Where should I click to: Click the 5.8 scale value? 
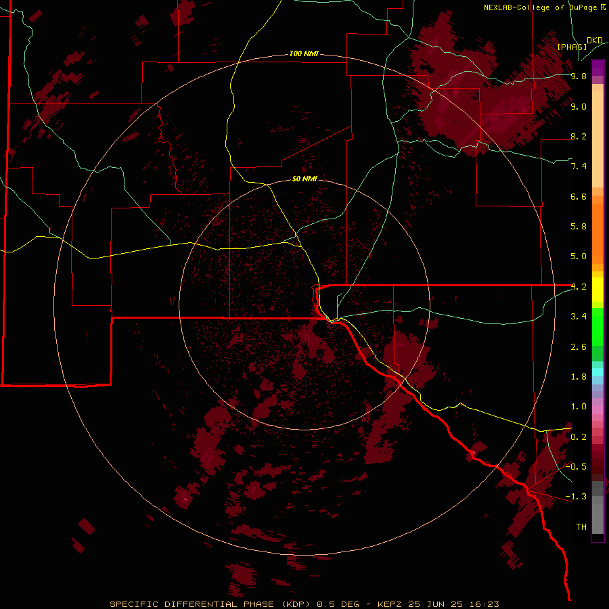(x=579, y=226)
